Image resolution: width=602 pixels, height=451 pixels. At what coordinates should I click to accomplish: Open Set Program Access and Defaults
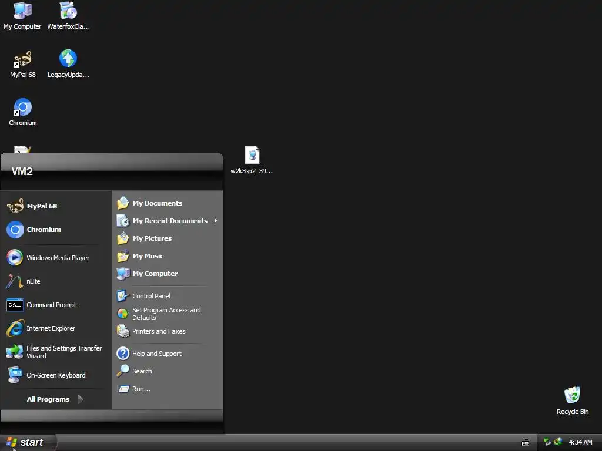point(168,314)
